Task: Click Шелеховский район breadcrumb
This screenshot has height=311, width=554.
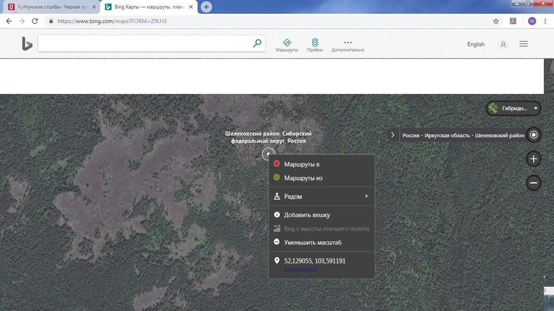Action: pyautogui.click(x=500, y=135)
